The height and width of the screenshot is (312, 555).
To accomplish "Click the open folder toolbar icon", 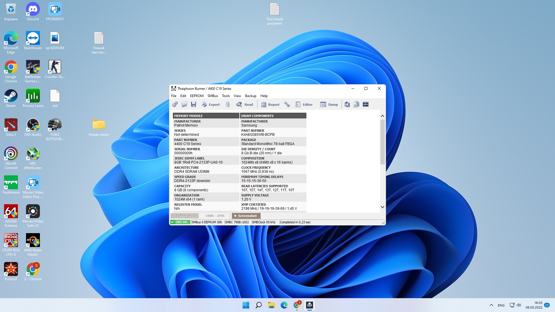I will pos(184,105).
